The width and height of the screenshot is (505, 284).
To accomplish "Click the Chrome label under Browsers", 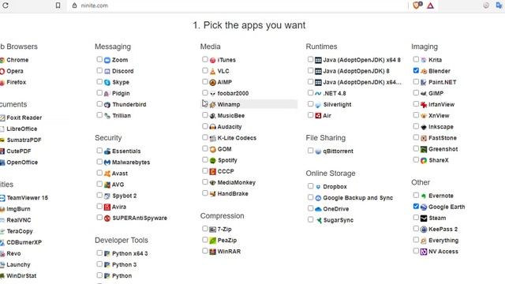I will click(17, 60).
